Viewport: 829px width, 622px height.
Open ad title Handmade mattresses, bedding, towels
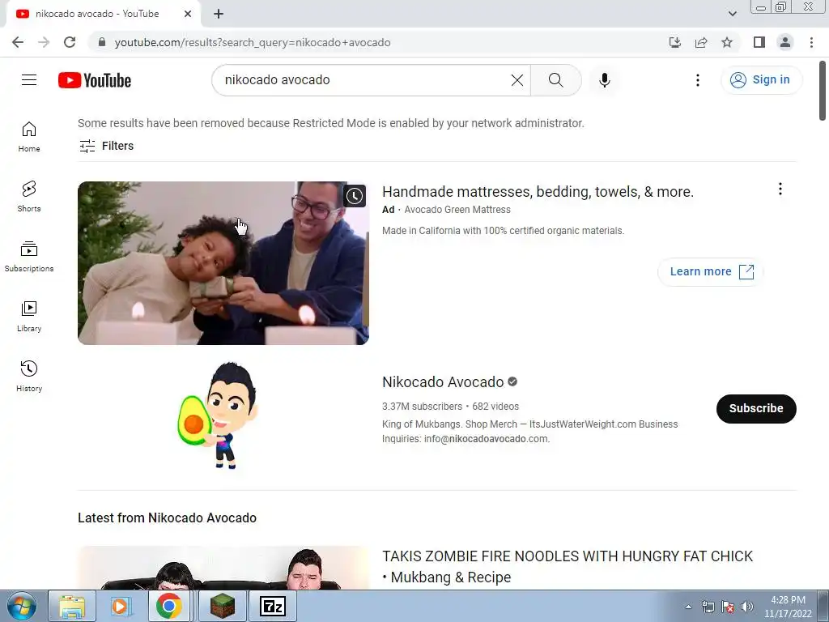[538, 191]
